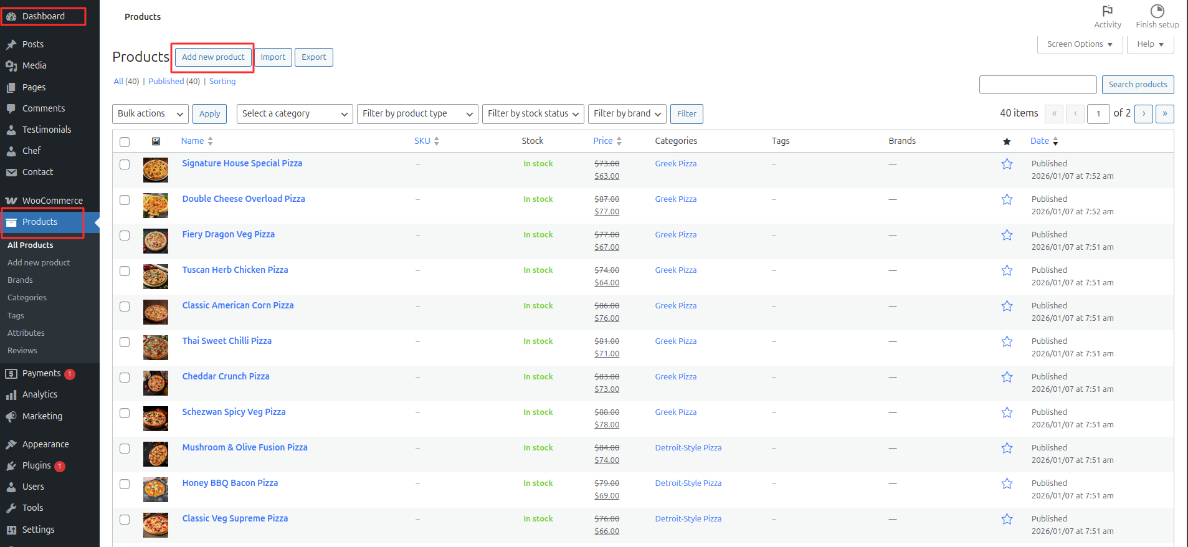
Task: Toggle featured star for Cheddar Crunch Pizza
Action: [x=1007, y=377]
